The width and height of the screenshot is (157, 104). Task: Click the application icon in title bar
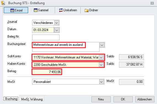(3, 3)
